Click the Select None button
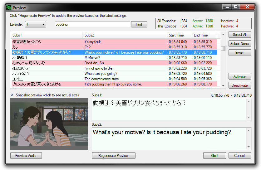261x170 pixels. (x=240, y=44)
